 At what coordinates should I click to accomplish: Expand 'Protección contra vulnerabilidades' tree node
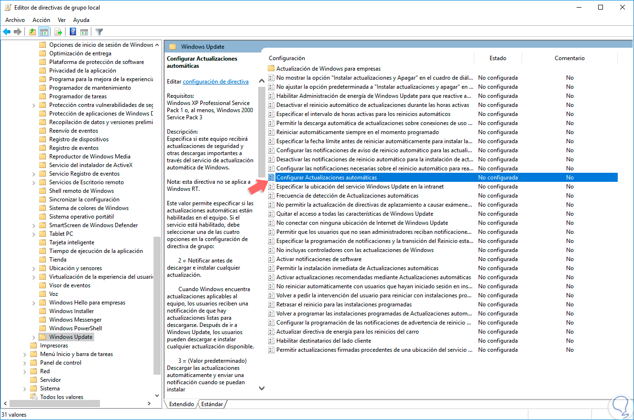pyautogui.click(x=34, y=105)
